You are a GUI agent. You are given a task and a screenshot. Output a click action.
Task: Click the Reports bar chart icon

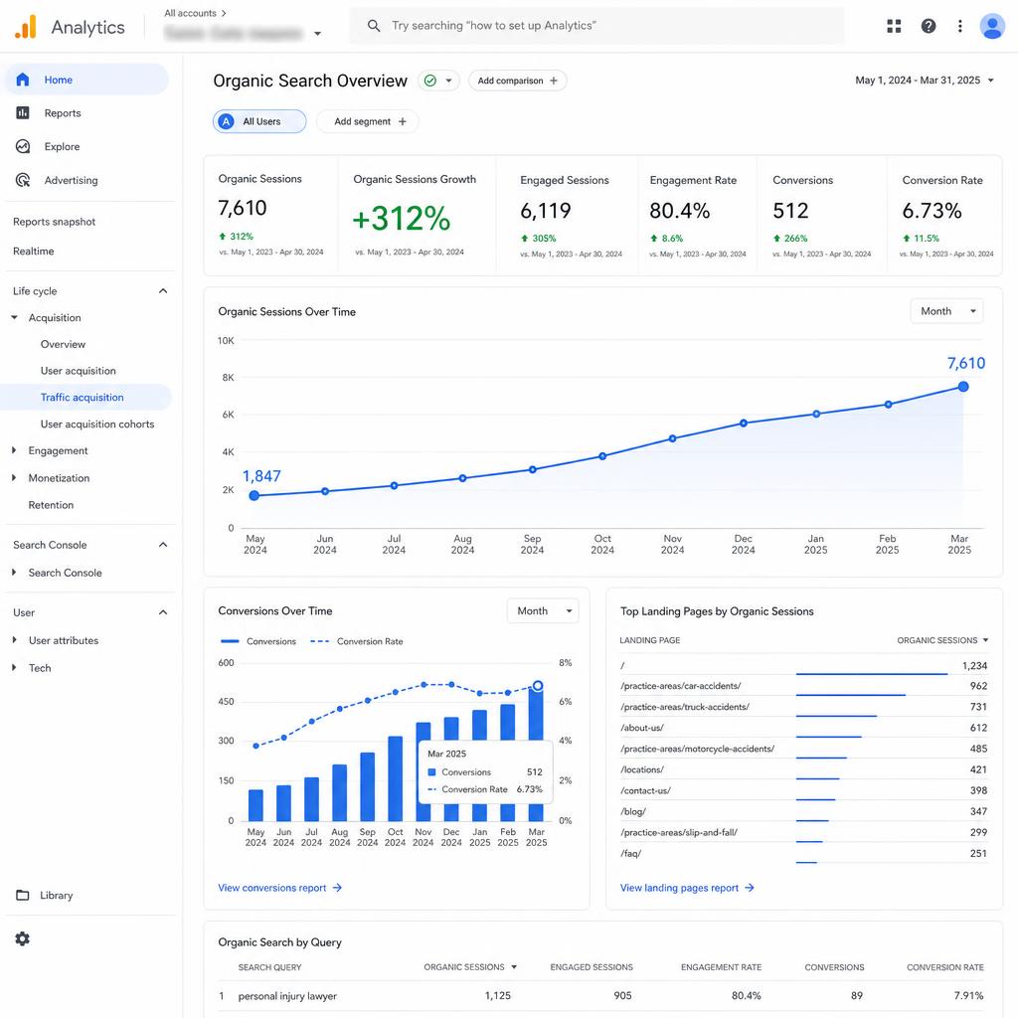point(23,113)
